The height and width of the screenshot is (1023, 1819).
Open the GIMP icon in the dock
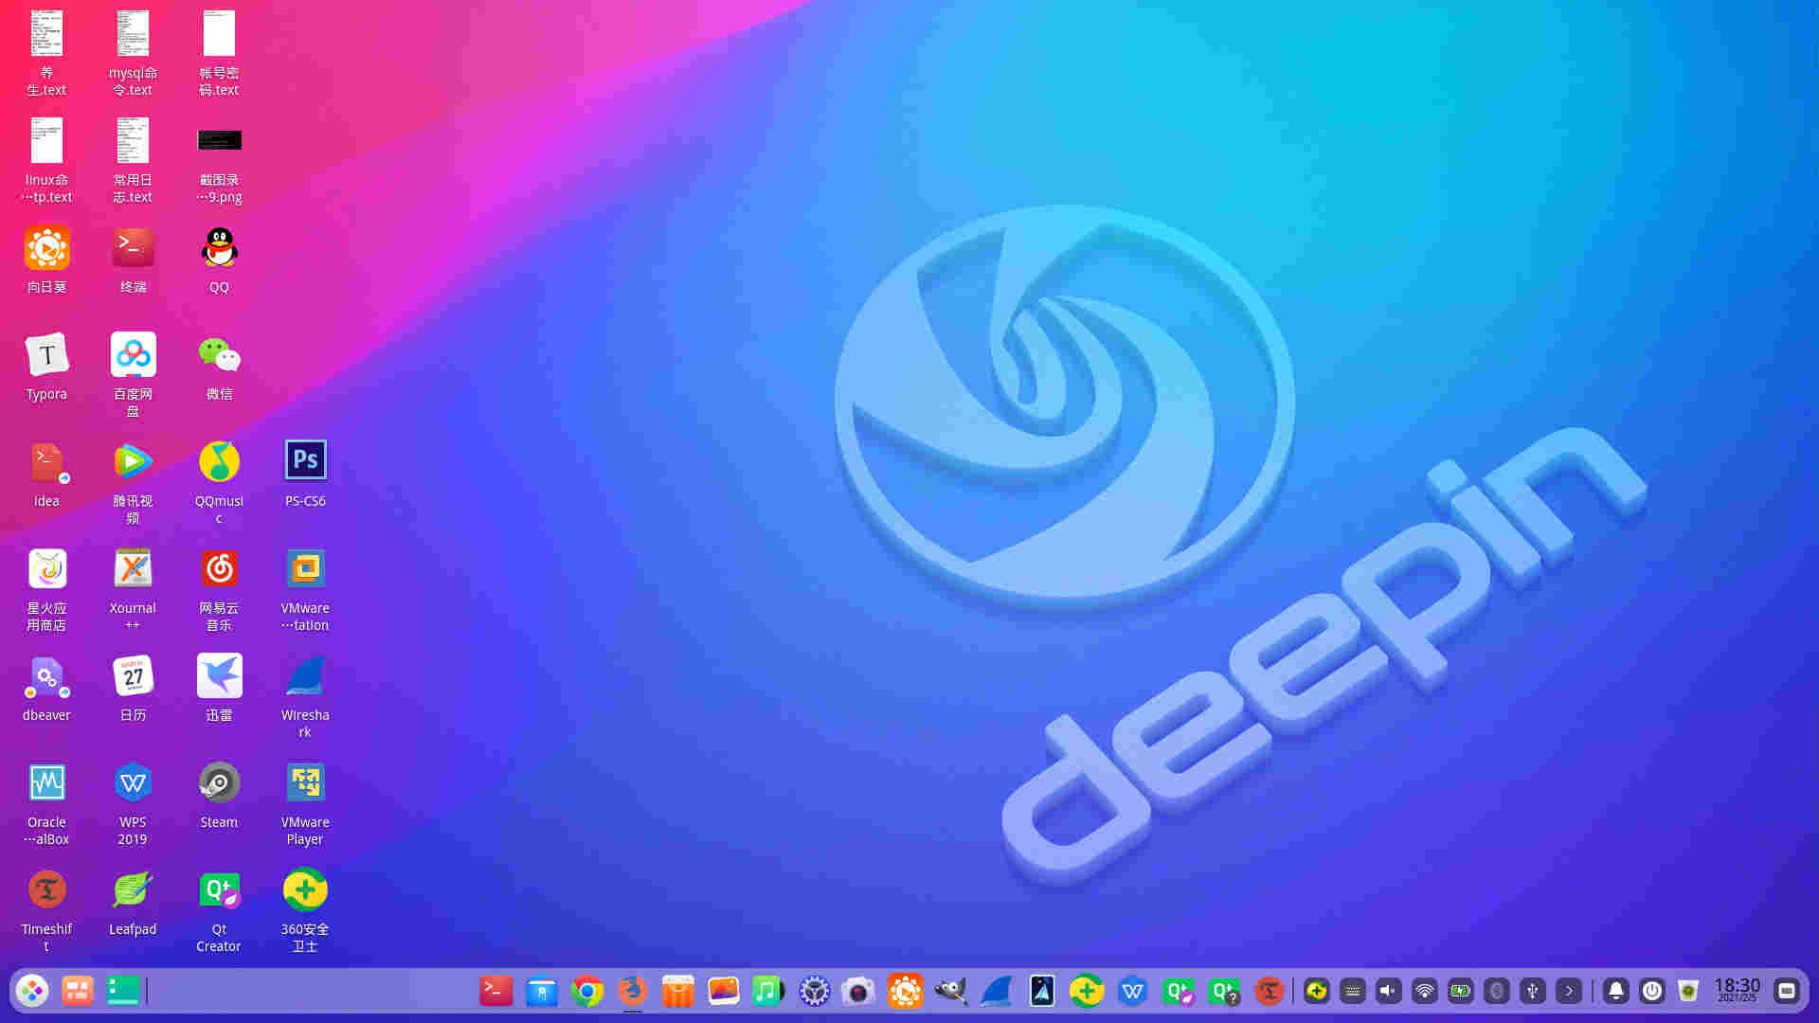950,991
